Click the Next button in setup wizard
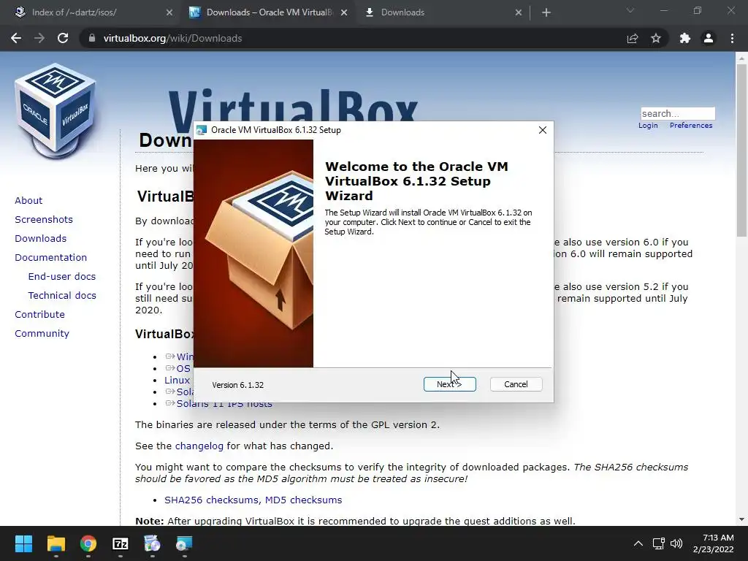Image resolution: width=748 pixels, height=561 pixels. tap(449, 384)
